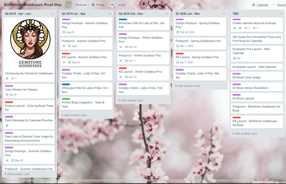Click the Personal team label in header
The height and width of the screenshot is (184, 286).
(81, 5)
